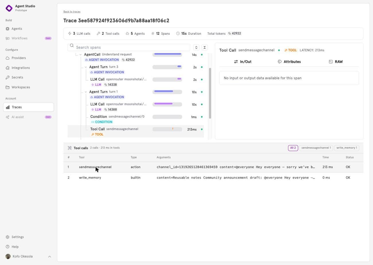
Task: Select the Tool Call sendmessagechannel span
Action: tap(136, 131)
